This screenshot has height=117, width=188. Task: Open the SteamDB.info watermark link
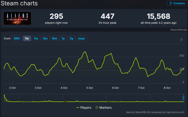[x=179, y=30]
